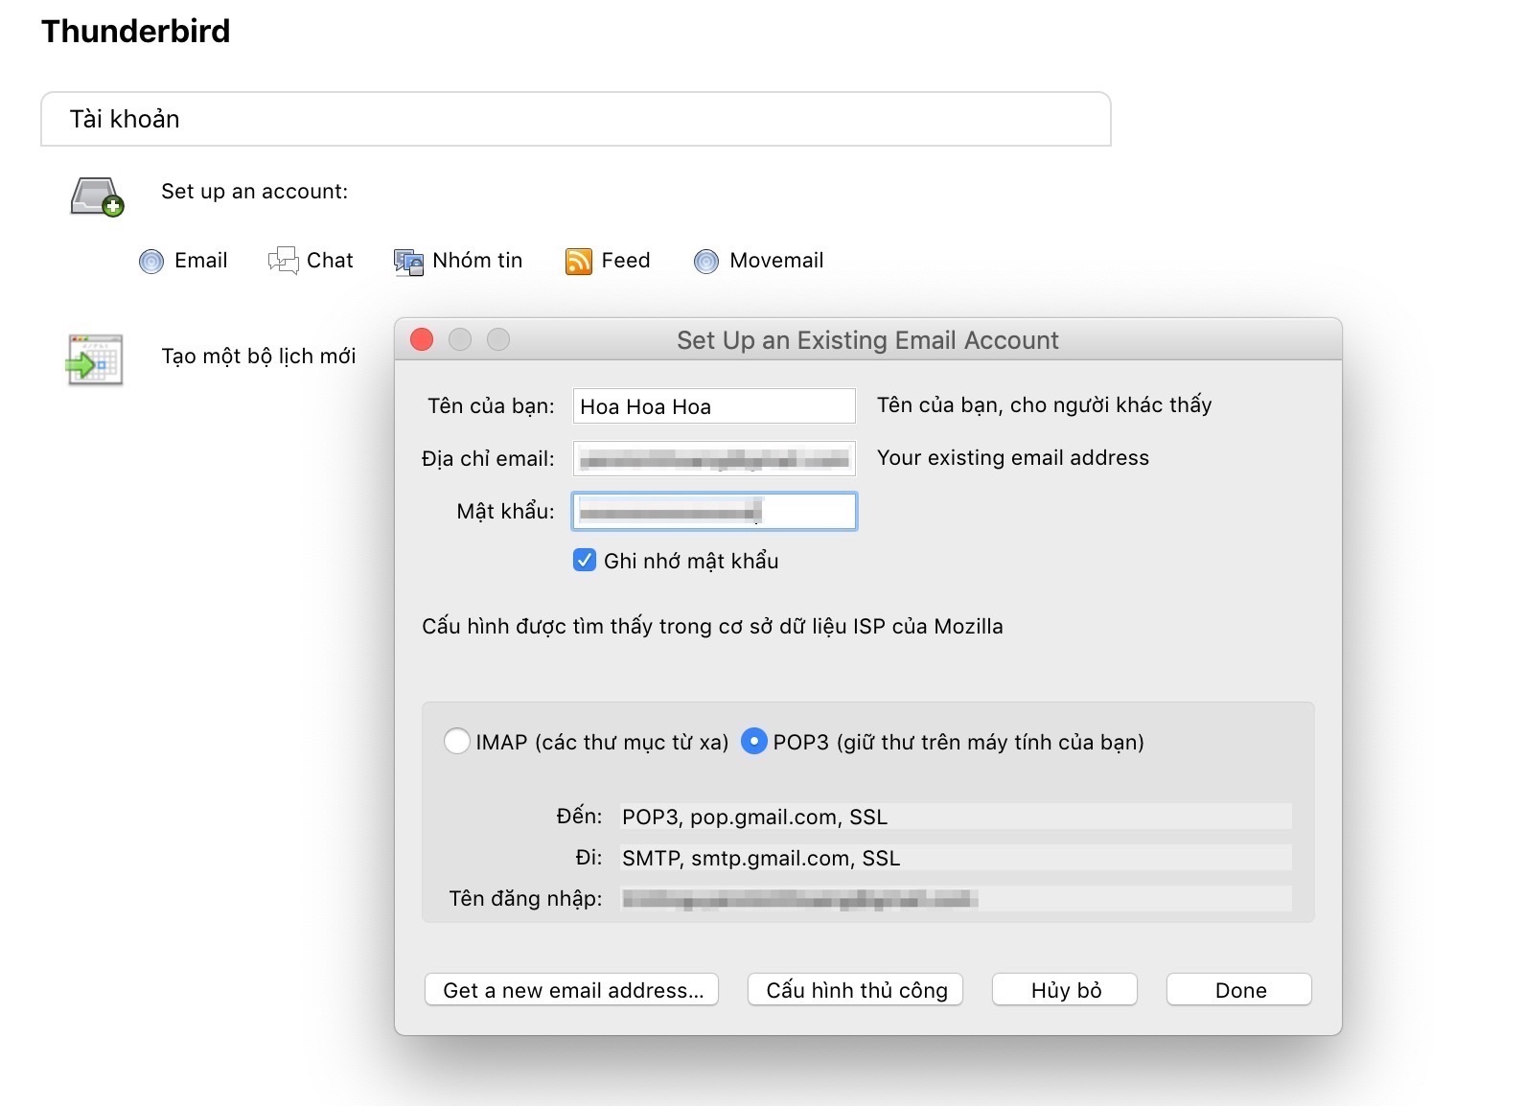Open the Chat account setup link
The width and height of the screenshot is (1524, 1106).
[330, 261]
